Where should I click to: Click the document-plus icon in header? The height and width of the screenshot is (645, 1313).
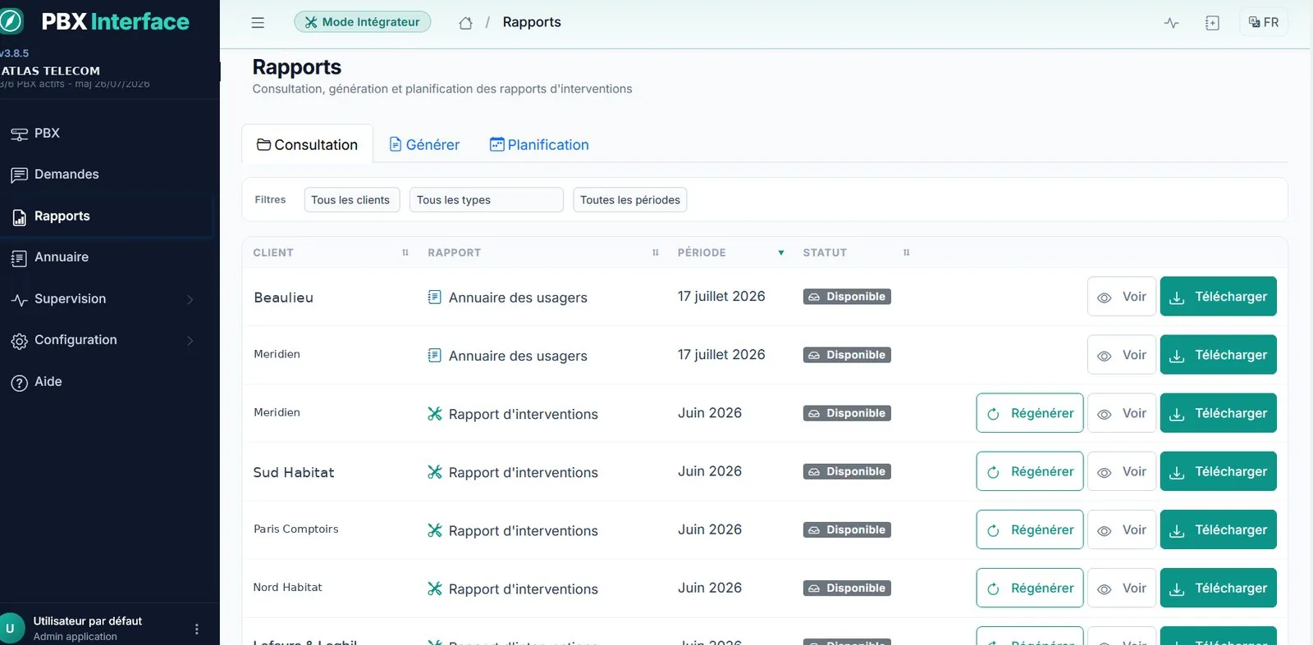point(1212,23)
